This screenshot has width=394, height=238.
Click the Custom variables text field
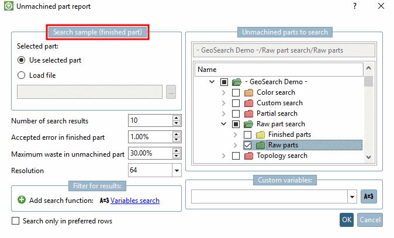coord(269,196)
